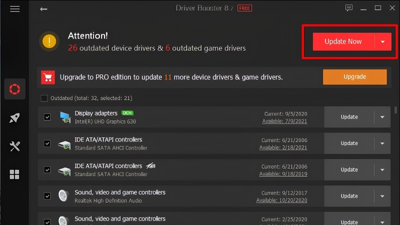Click the red shopping cart icon
Screen dimensions: 400x225
click(x=48, y=77)
